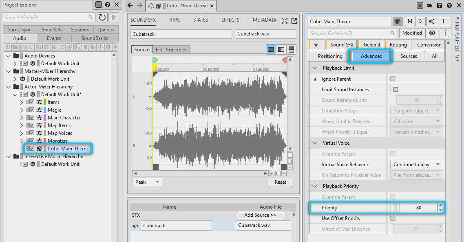Click the star favorites tab icon
Screen dimensions: 464x242
pos(316,45)
